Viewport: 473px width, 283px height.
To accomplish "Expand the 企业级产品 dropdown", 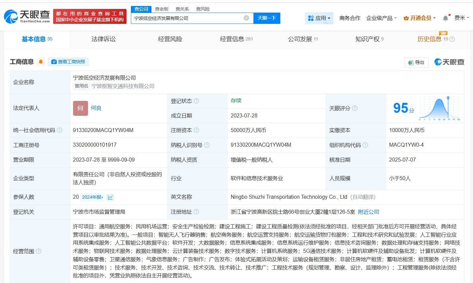I will tap(381, 18).
